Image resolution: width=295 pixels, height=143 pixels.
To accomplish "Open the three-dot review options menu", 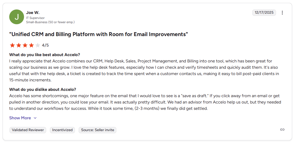I will click(x=282, y=13).
